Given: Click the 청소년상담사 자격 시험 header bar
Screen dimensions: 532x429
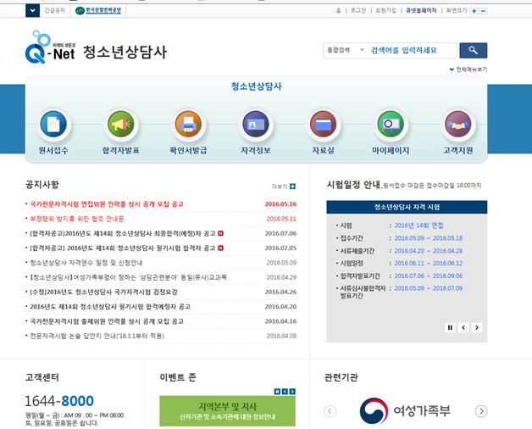Looking at the screenshot, I should click(407, 207).
